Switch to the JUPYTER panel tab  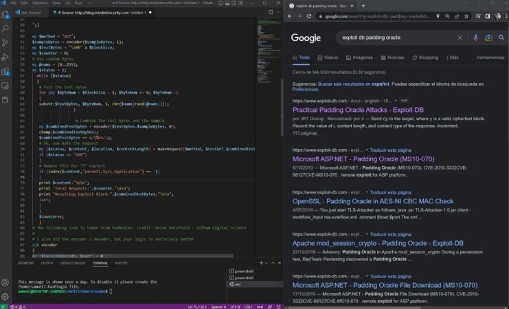pyautogui.click(x=122, y=263)
